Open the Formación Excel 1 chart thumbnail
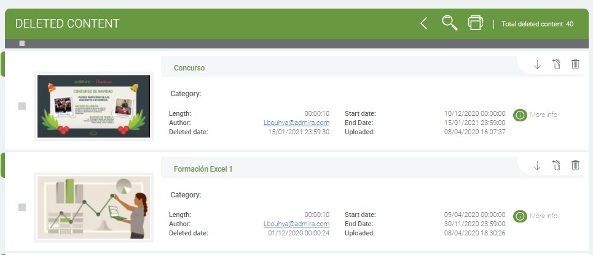 click(x=93, y=207)
